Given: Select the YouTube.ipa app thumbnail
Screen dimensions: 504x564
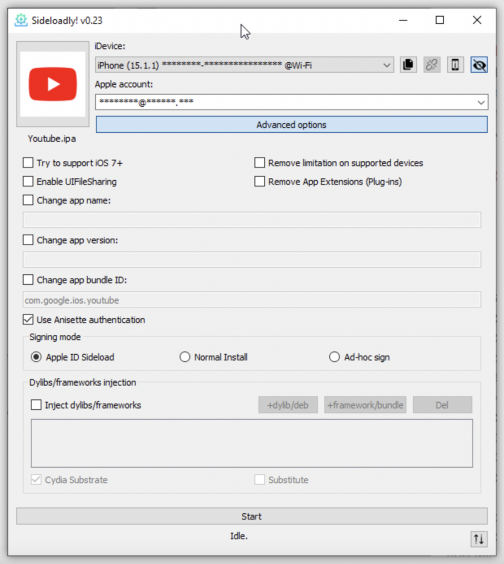Looking at the screenshot, I should click(x=52, y=83).
